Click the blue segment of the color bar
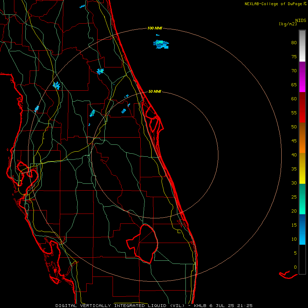 coord(302,229)
